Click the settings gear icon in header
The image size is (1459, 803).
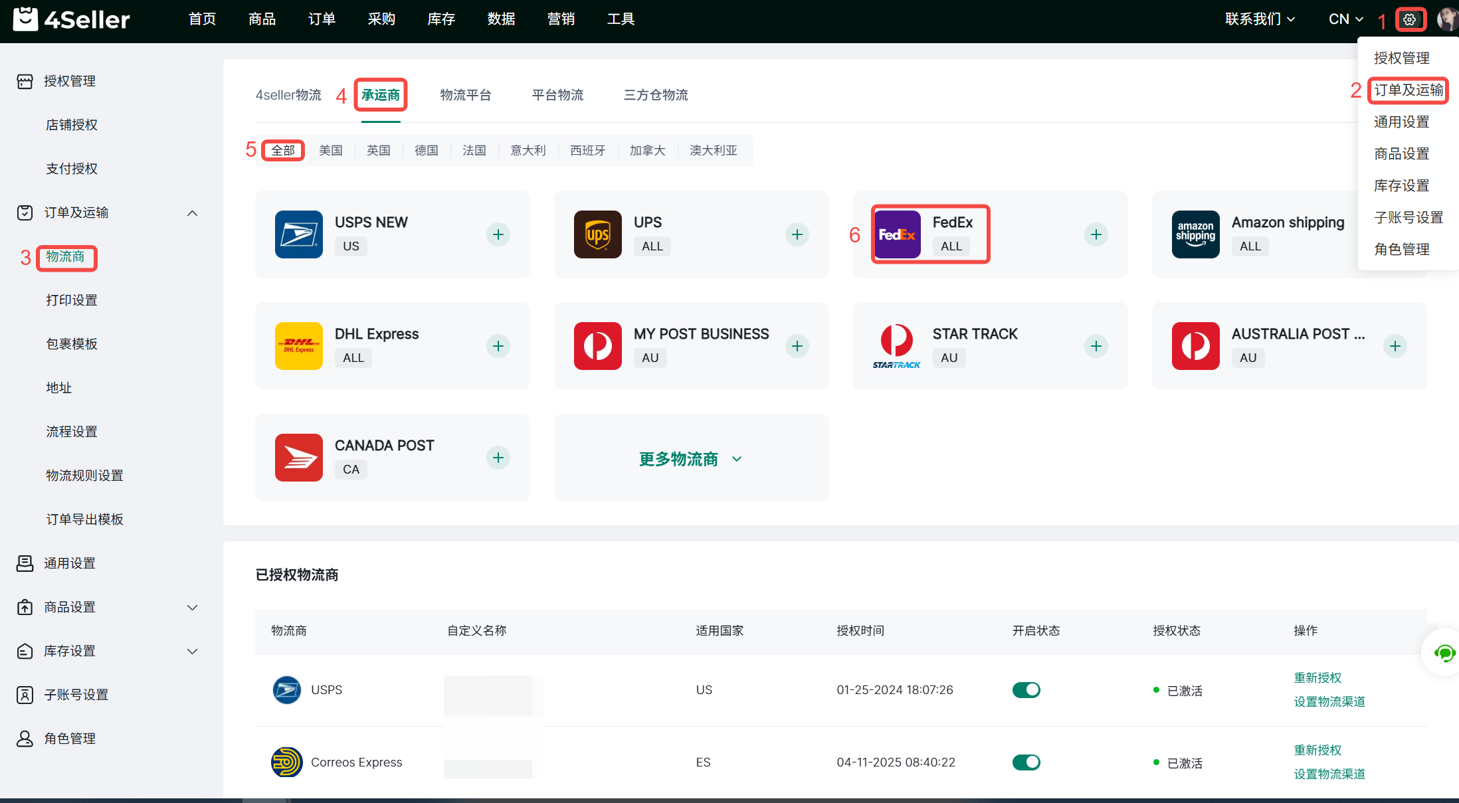pos(1410,19)
